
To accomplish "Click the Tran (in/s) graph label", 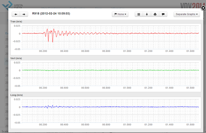I will tap(16, 22).
